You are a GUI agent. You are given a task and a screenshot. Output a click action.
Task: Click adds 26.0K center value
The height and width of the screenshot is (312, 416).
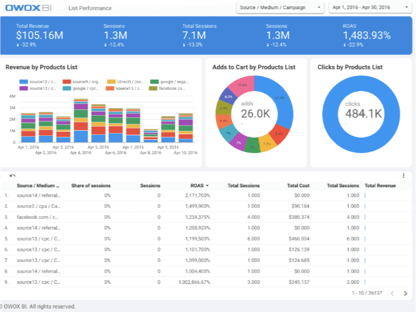(255, 114)
